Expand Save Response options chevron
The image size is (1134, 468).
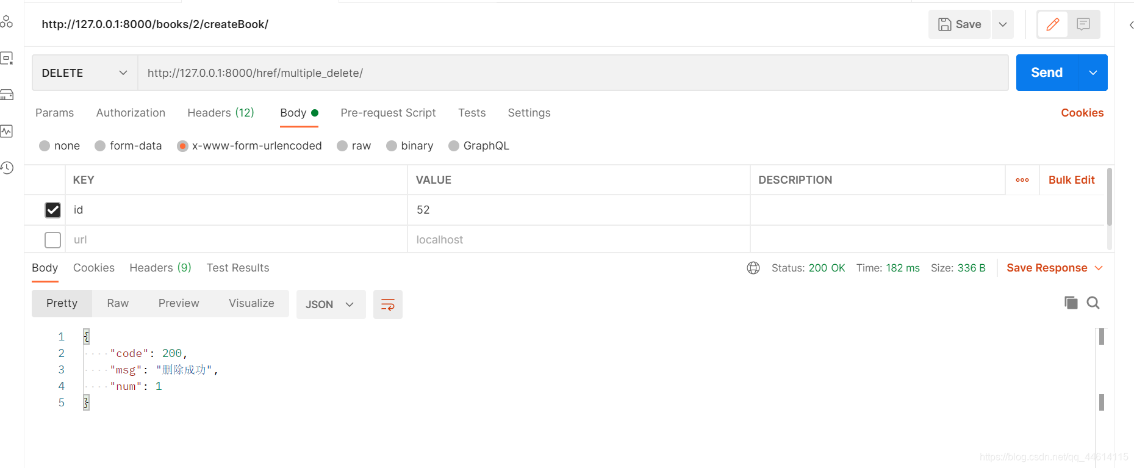coord(1099,268)
